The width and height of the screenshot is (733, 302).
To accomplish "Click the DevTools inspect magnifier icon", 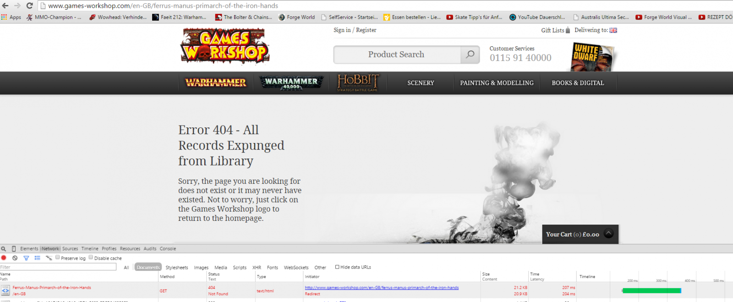I will (x=4, y=249).
